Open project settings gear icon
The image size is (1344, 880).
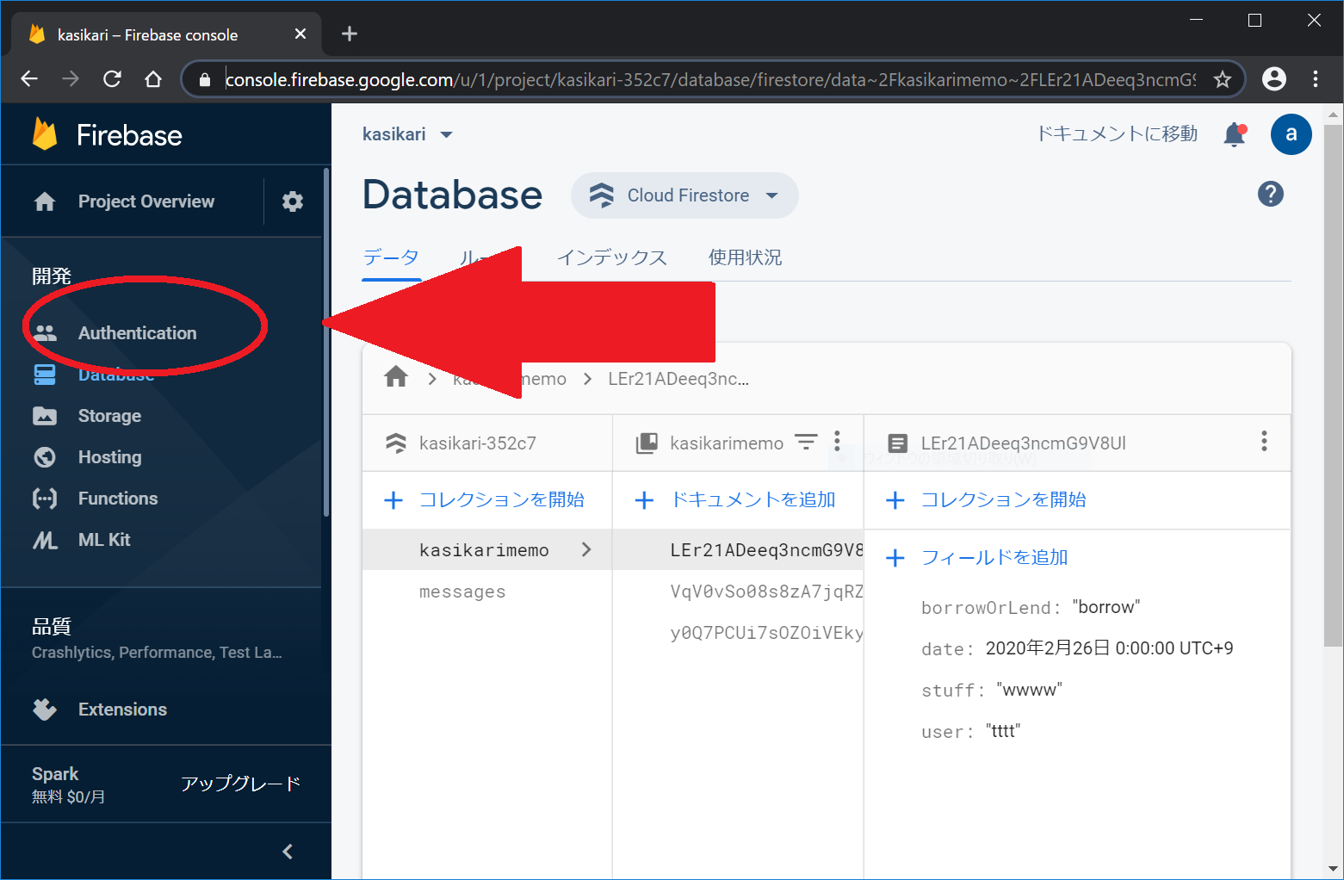293,201
